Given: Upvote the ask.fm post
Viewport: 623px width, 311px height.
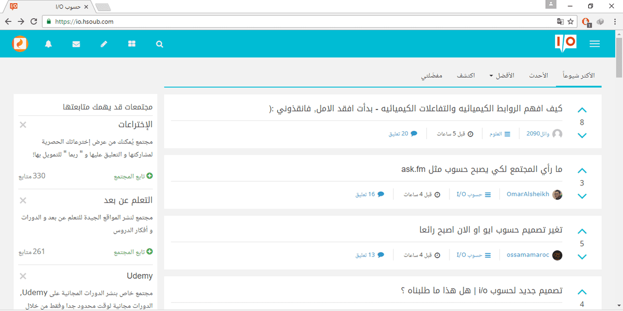Looking at the screenshot, I should [582, 171].
